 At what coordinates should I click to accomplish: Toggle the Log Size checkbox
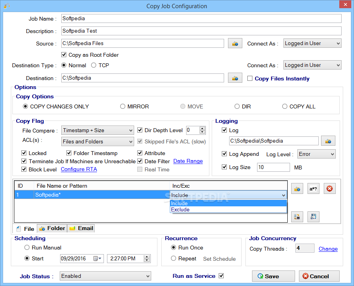[x=224, y=167]
